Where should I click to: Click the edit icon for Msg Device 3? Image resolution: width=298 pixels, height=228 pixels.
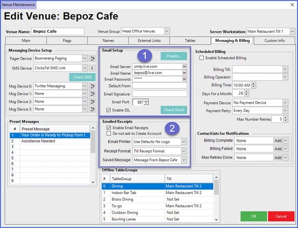[92, 109]
